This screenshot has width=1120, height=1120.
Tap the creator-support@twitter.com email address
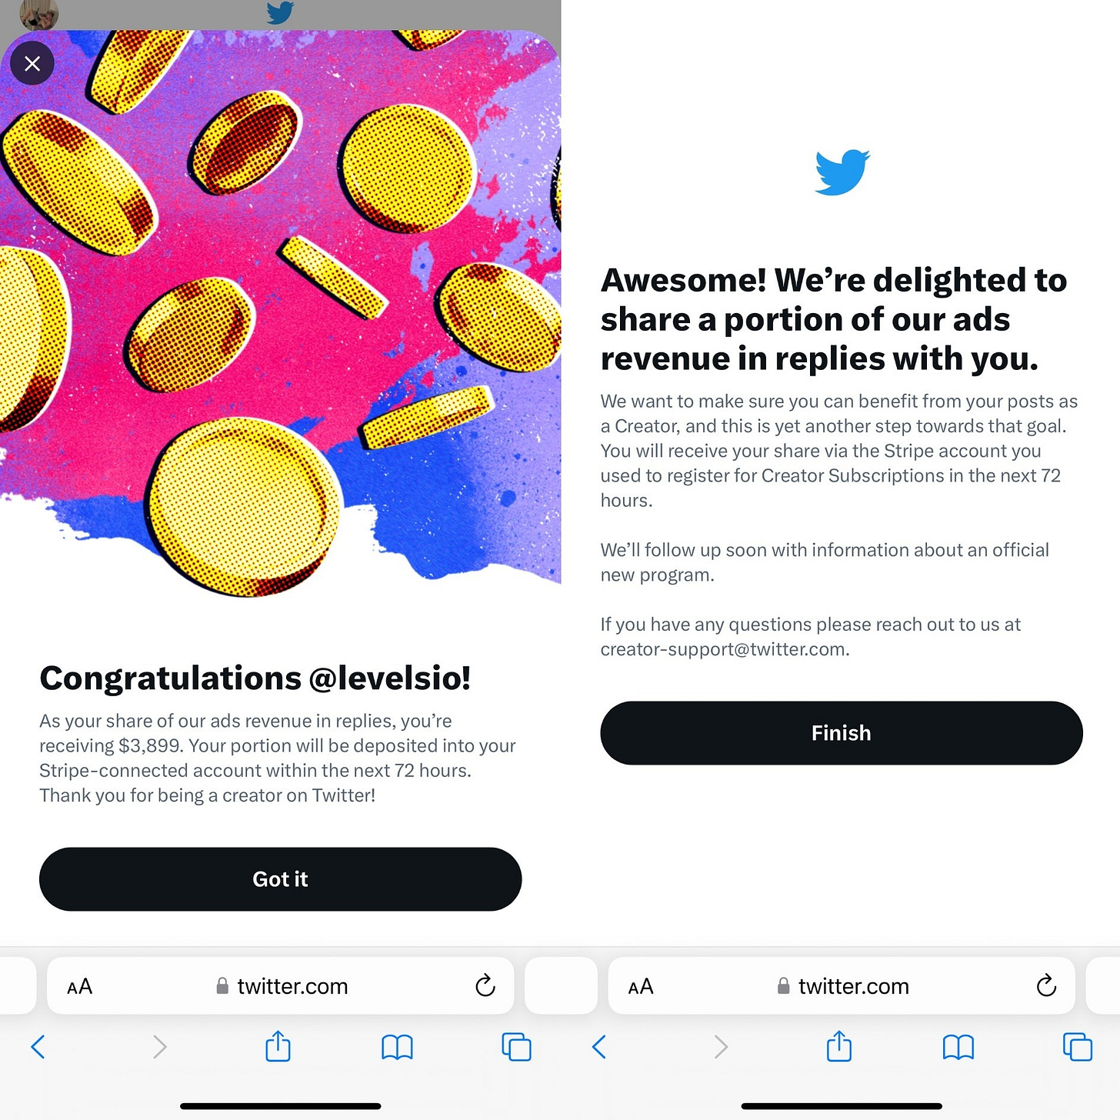coord(723,649)
